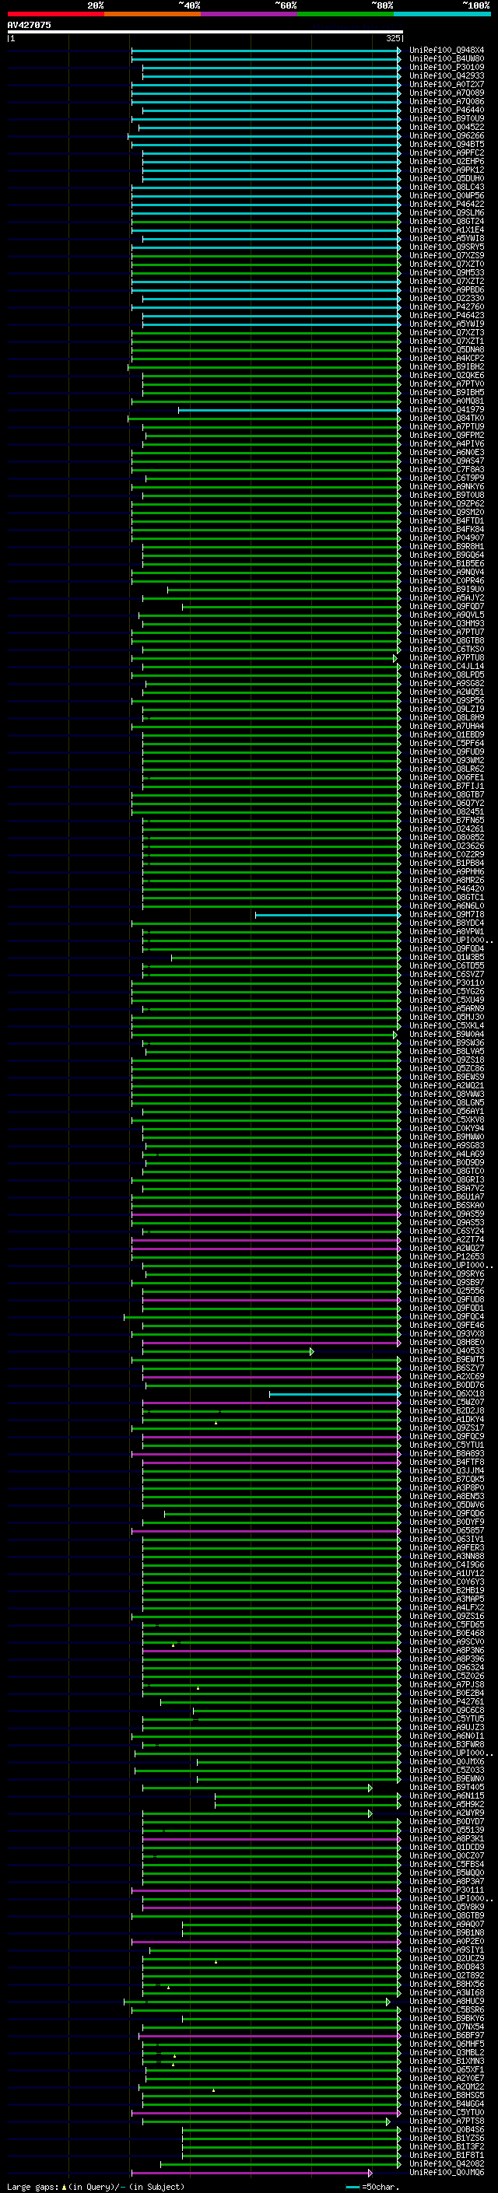Select hit UniRef100_P30111

(x=446, y=1890)
